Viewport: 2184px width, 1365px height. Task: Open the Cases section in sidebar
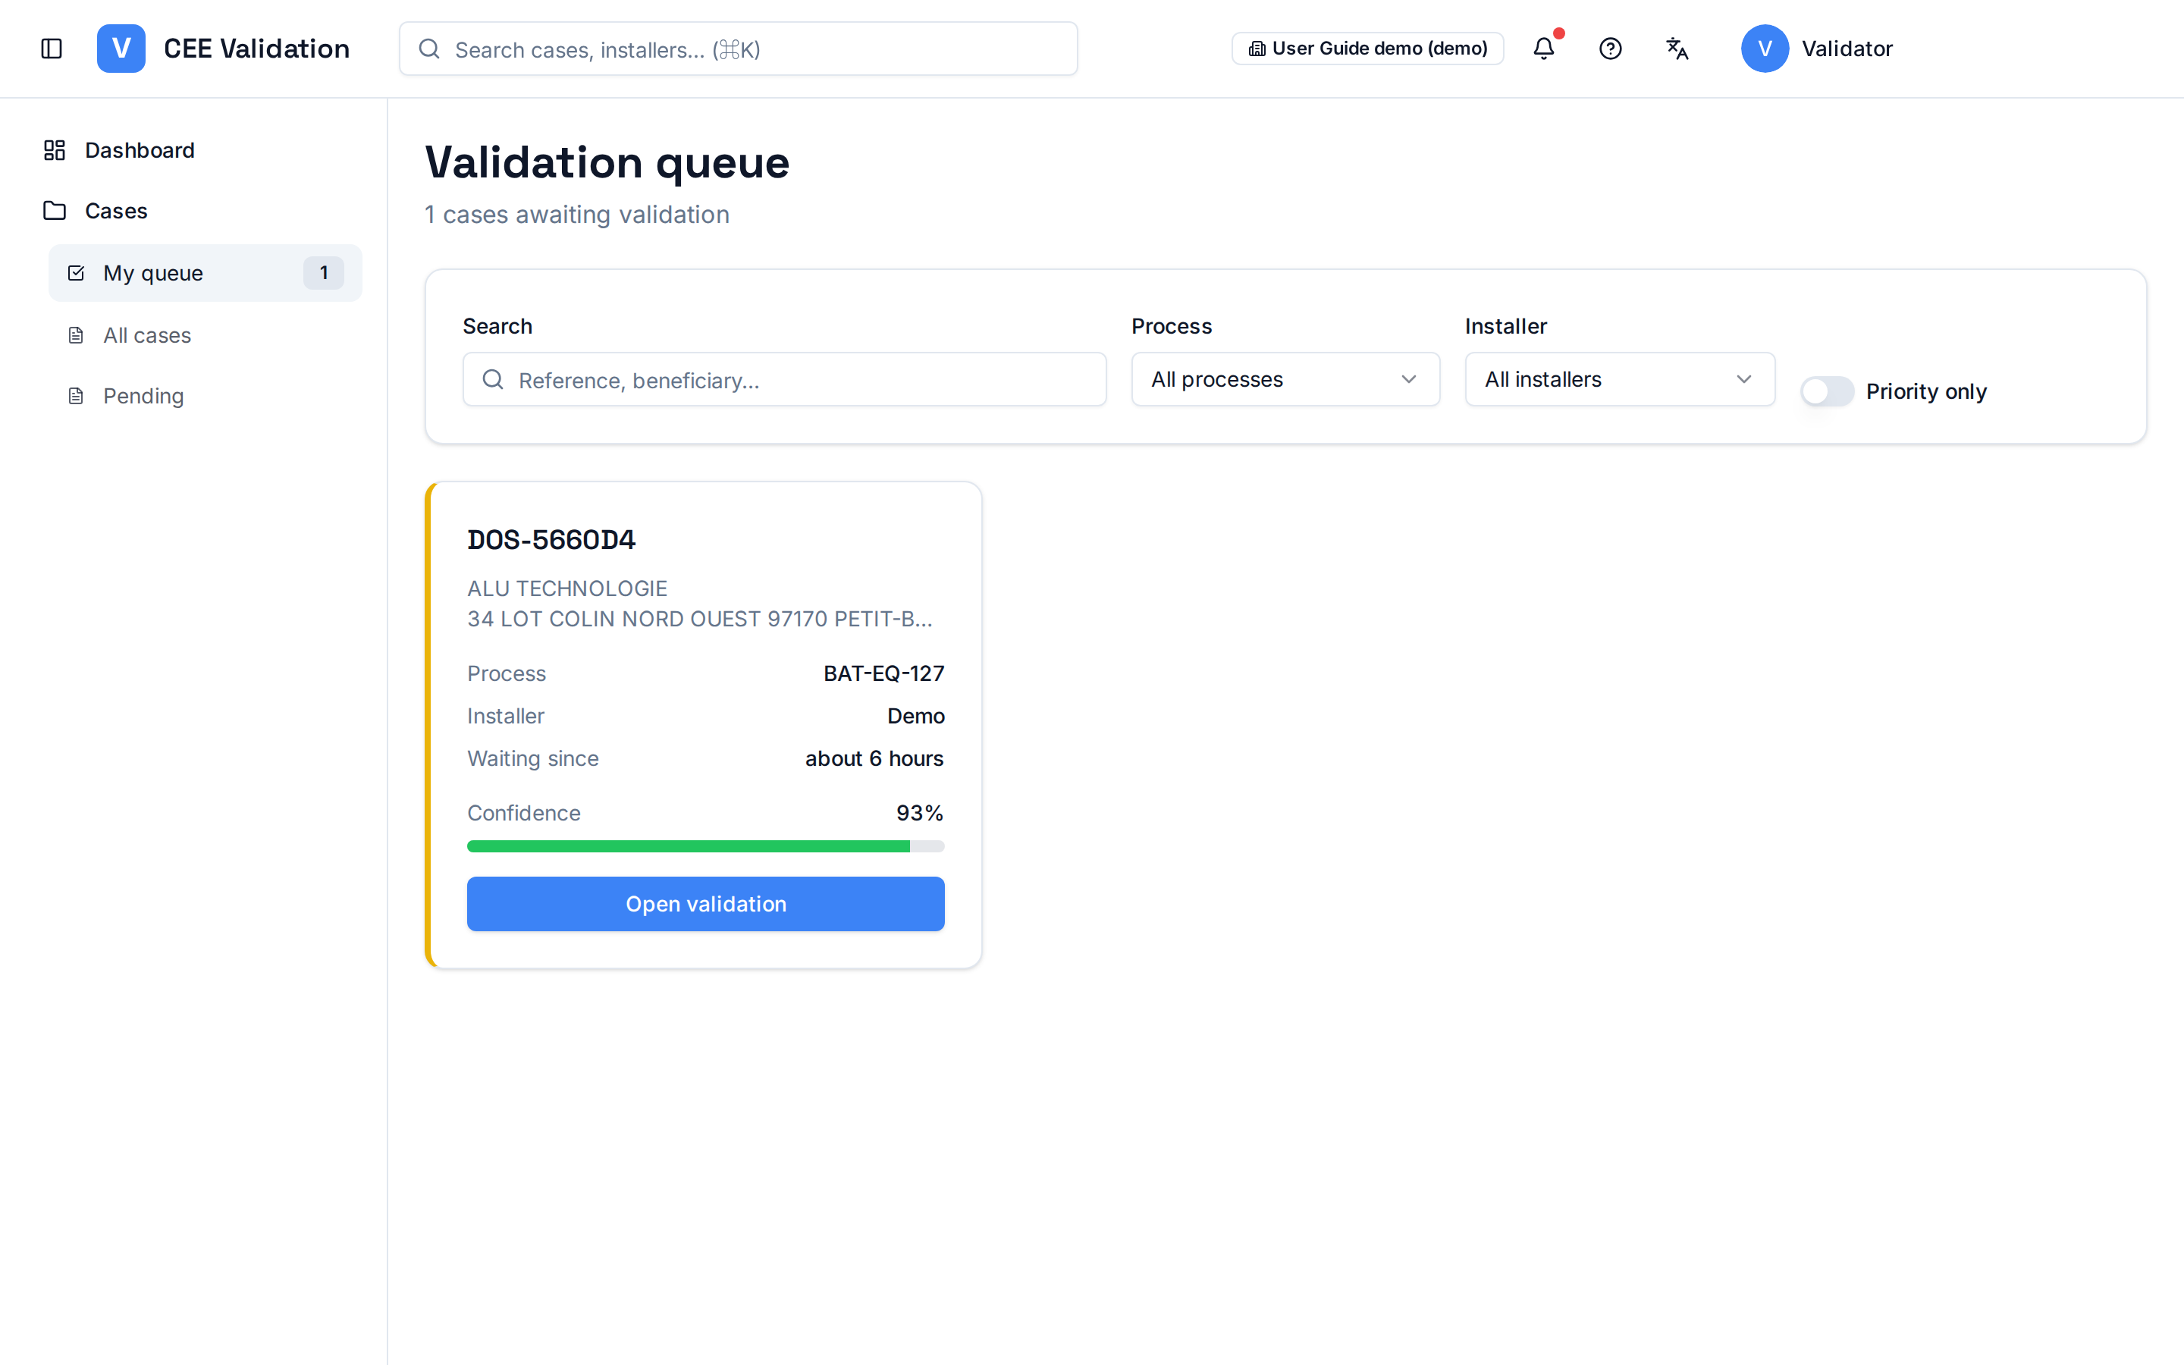(x=206, y=210)
